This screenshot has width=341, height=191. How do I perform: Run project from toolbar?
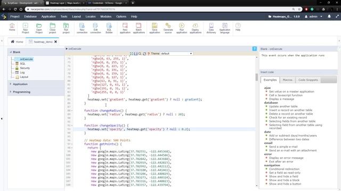pyautogui.click(x=66, y=28)
